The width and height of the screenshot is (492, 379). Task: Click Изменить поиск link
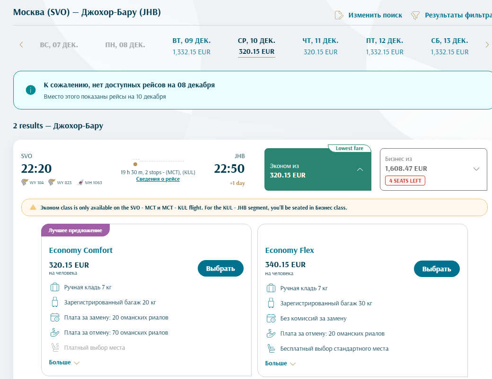pyautogui.click(x=375, y=15)
